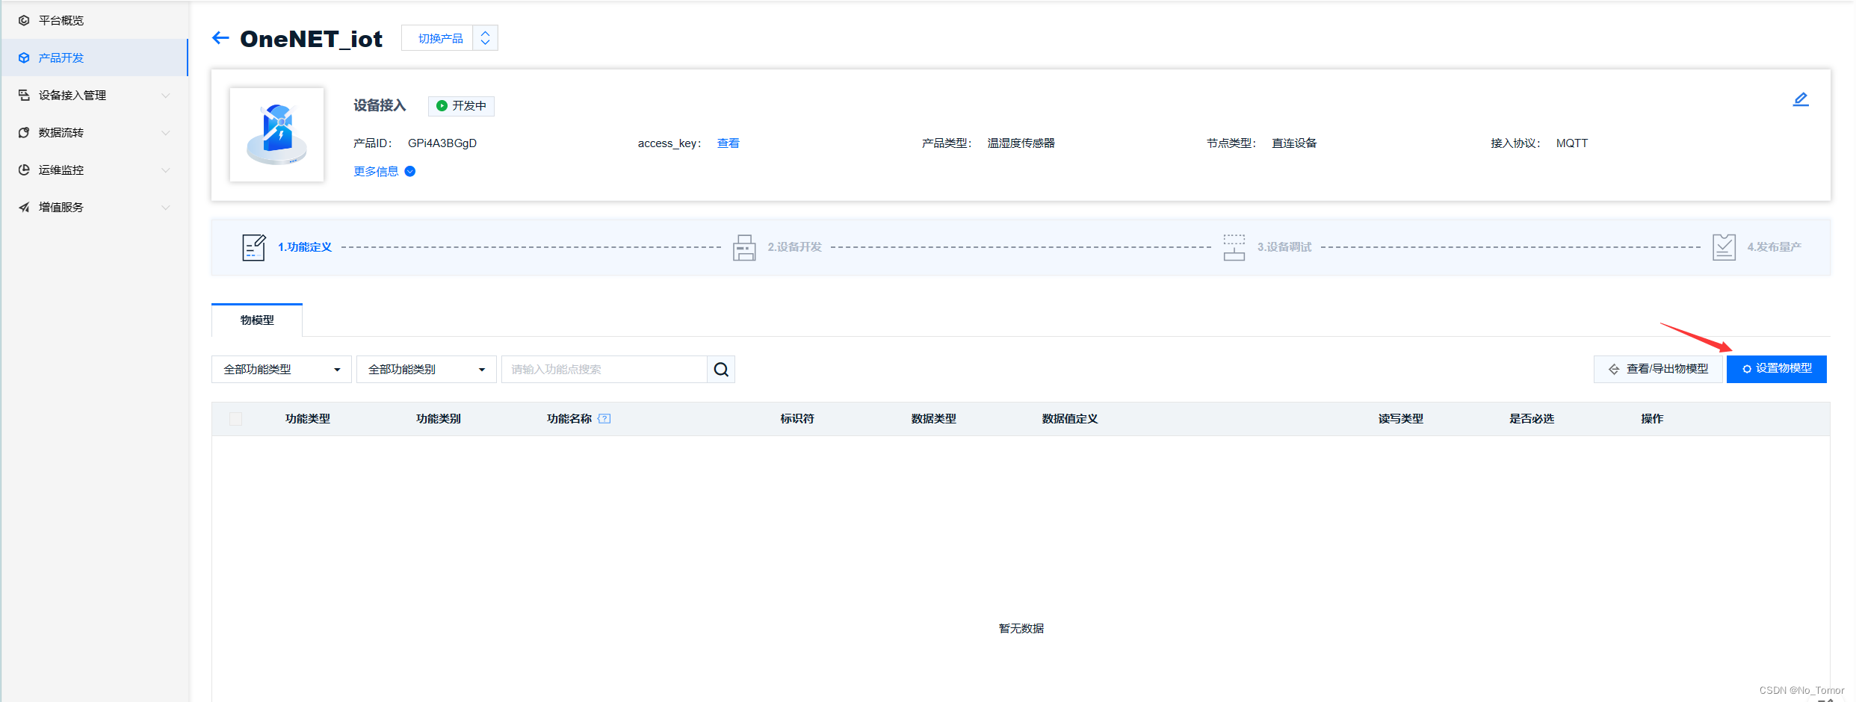Expand the 设备接入管理 menu chevron
This screenshot has width=1856, height=702.
[166, 96]
